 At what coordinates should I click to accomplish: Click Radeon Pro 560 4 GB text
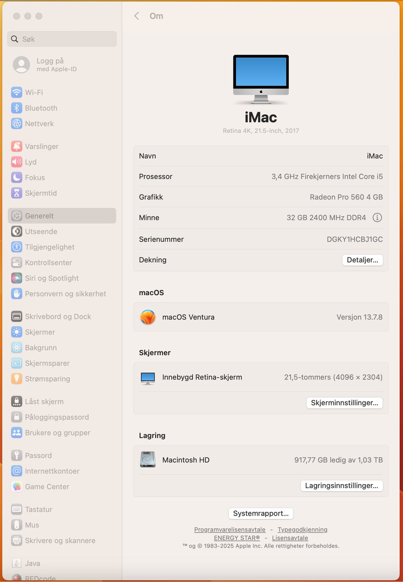pos(346,197)
